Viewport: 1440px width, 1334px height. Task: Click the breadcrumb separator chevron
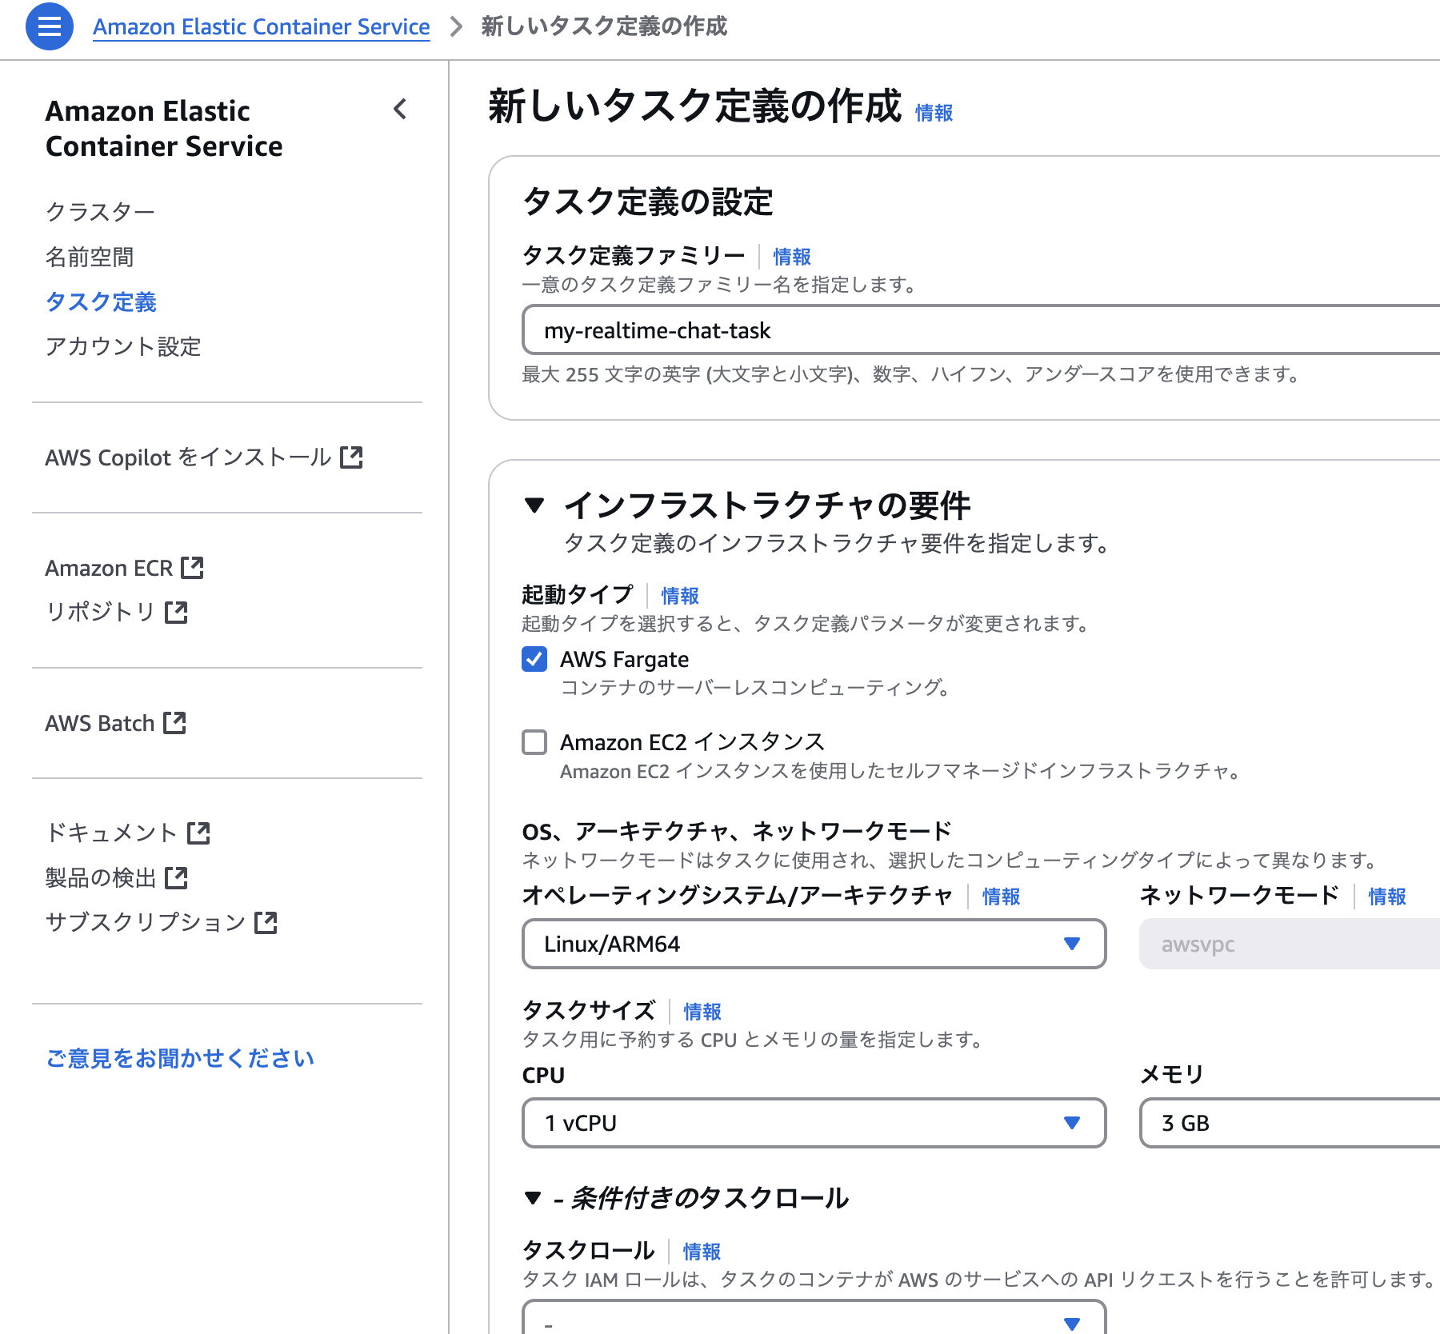456,27
